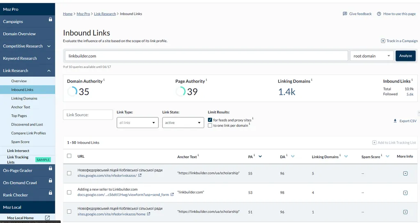
Task: Click the Link Source filter field
Action: (x=88, y=115)
